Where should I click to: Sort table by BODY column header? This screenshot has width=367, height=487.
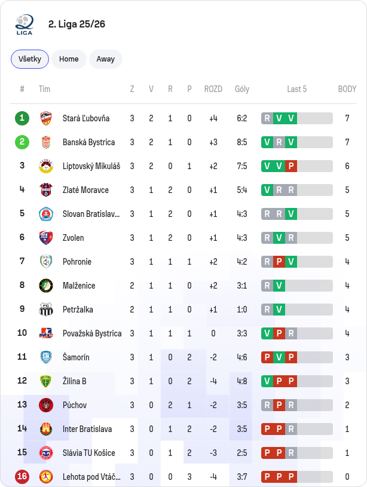347,89
